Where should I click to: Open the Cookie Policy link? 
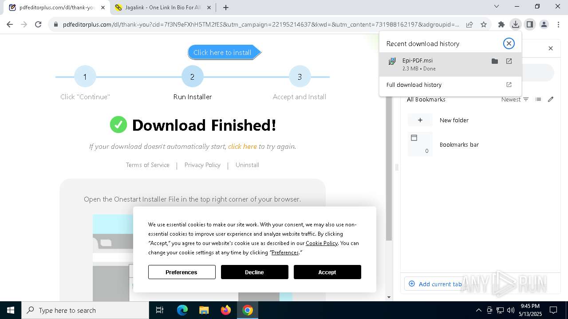(322, 243)
